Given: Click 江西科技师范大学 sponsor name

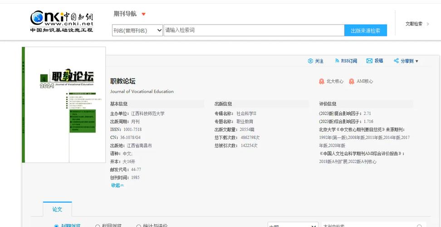Looking at the screenshot, I should tap(147, 113).
